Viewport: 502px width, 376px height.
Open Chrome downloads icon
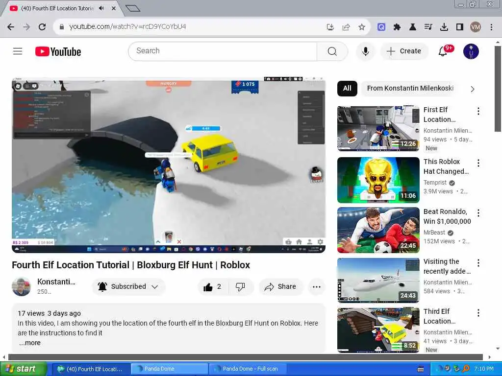[444, 27]
